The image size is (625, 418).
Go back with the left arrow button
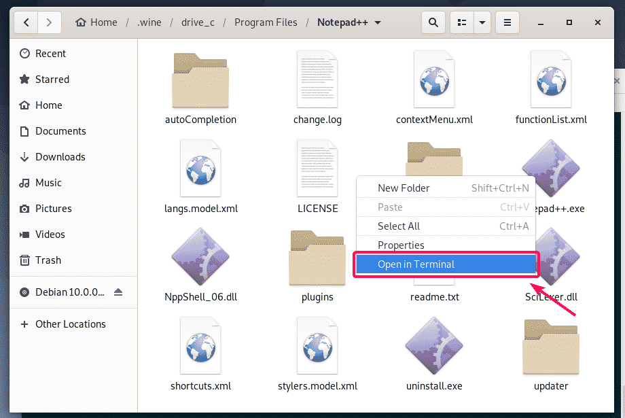[x=26, y=22]
